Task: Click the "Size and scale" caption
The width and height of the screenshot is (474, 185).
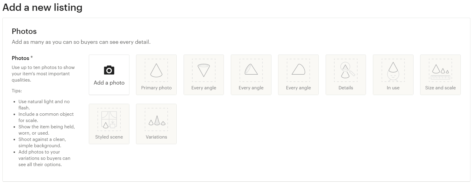Action: pyautogui.click(x=440, y=88)
